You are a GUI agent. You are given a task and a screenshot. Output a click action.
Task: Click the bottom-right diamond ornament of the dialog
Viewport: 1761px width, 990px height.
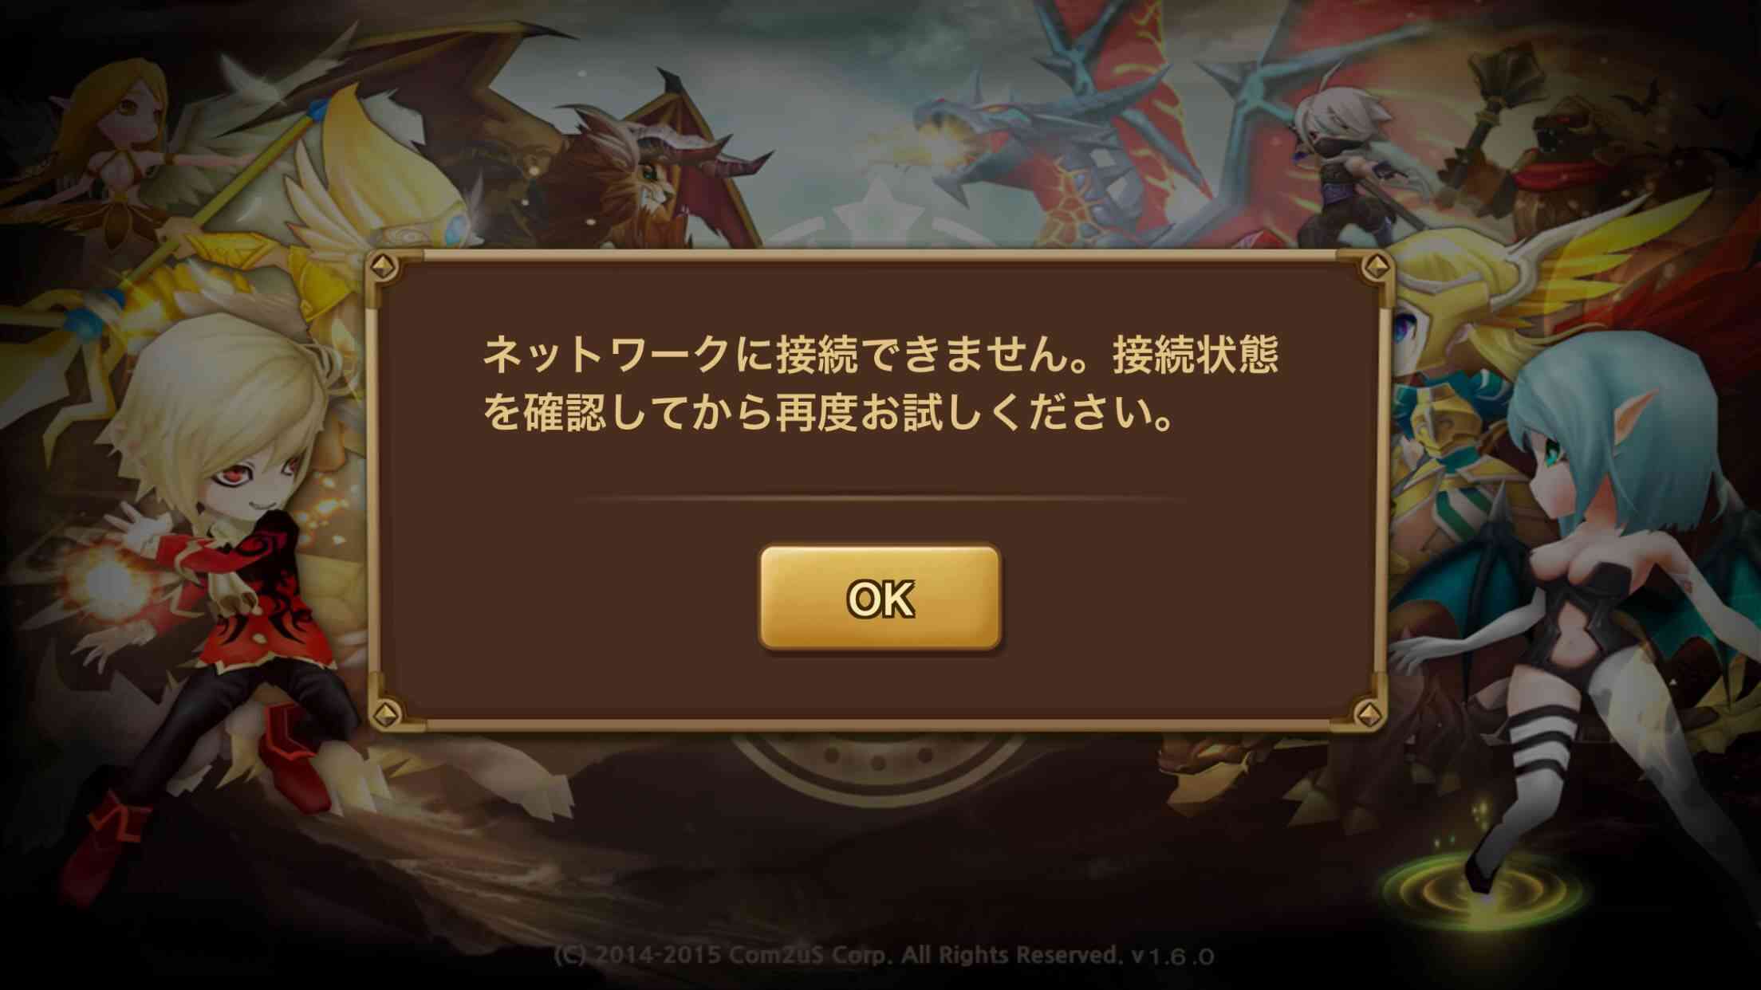pos(1369,713)
